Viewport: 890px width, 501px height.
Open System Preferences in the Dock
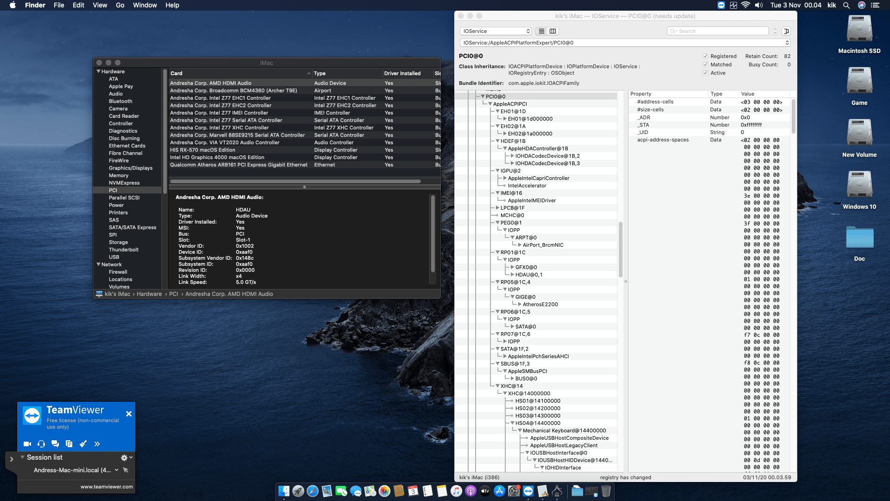(x=514, y=491)
